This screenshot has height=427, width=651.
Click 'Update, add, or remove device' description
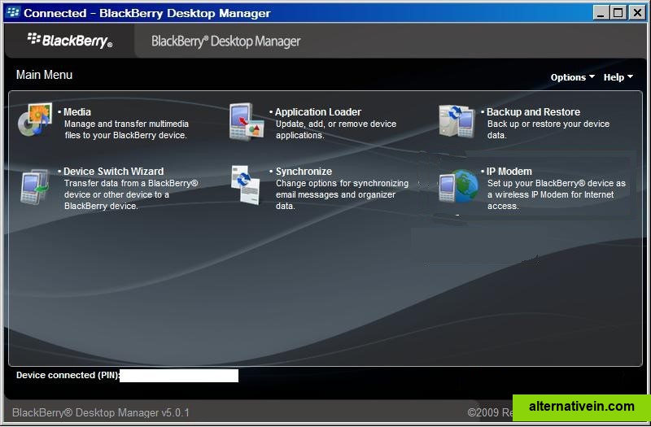[x=336, y=124]
